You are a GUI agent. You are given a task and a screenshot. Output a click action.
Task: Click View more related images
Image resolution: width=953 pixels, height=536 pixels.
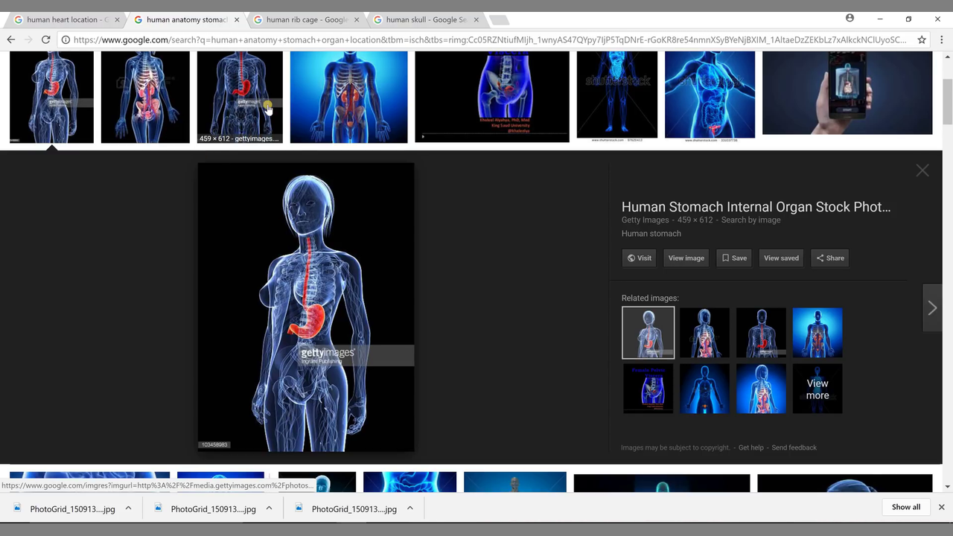tap(817, 389)
